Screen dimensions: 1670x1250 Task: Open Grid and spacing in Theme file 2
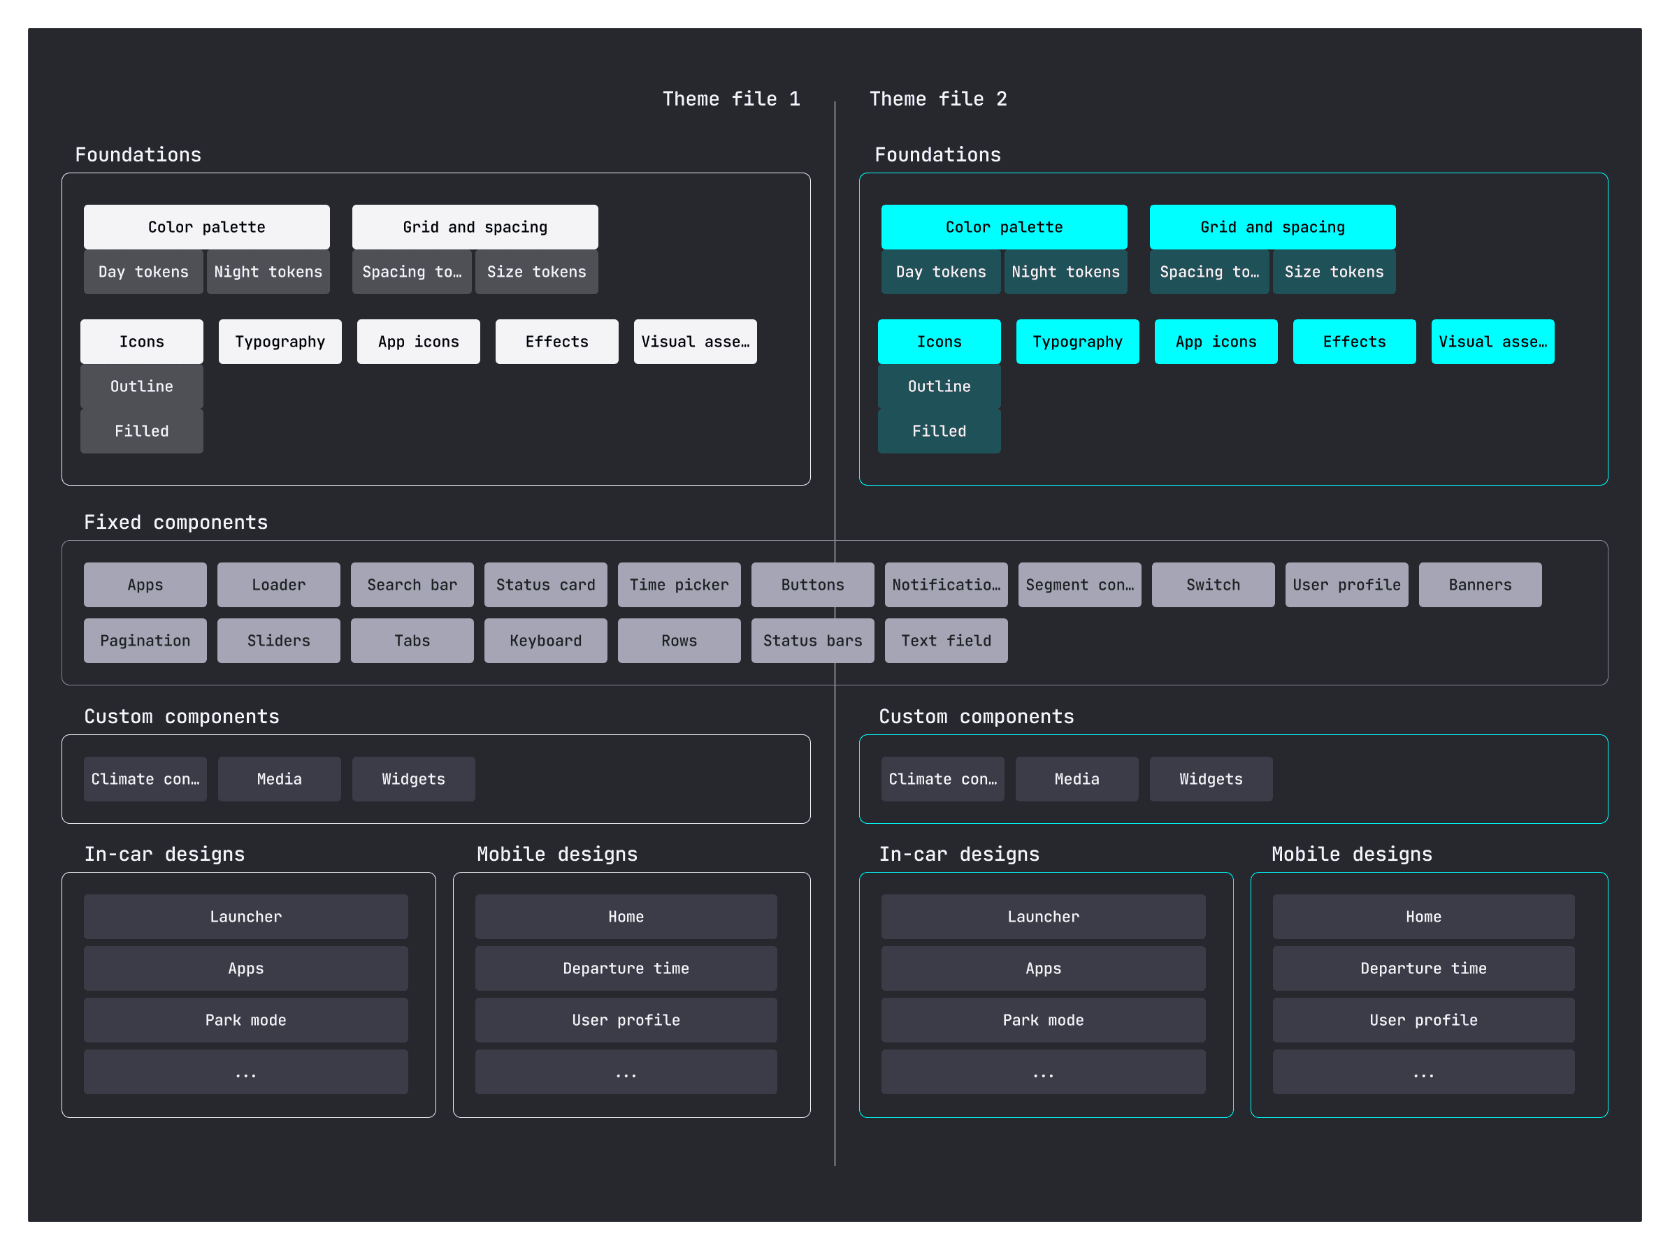(1272, 226)
